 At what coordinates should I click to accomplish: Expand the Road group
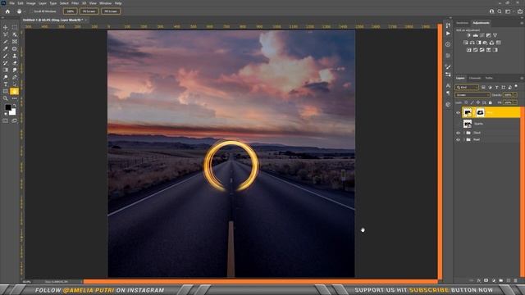[464, 139]
